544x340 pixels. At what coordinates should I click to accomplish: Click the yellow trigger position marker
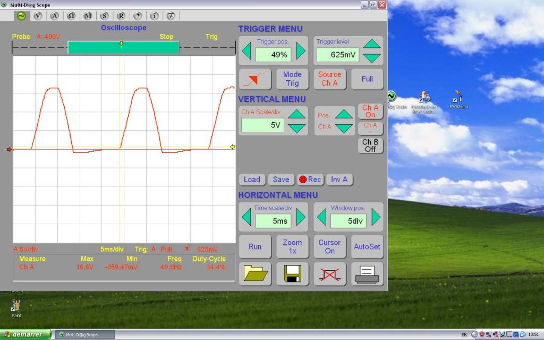[121, 44]
